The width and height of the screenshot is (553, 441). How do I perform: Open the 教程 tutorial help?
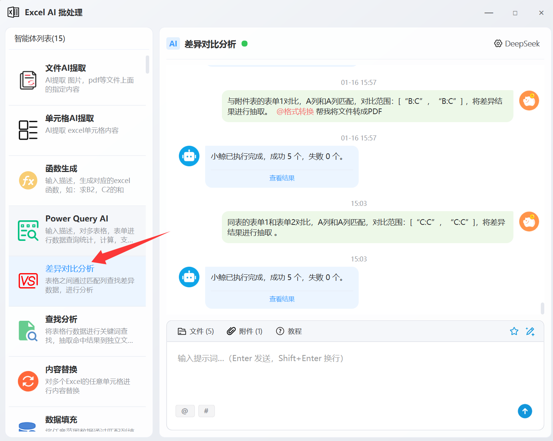(x=289, y=331)
